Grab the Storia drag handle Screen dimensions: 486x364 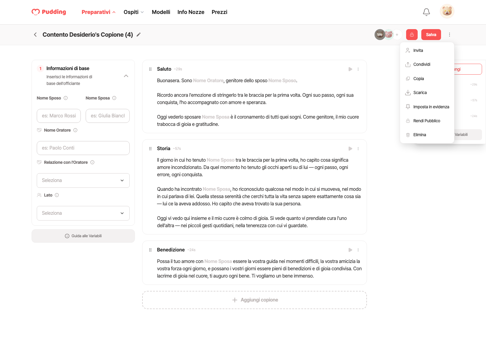pos(150,149)
